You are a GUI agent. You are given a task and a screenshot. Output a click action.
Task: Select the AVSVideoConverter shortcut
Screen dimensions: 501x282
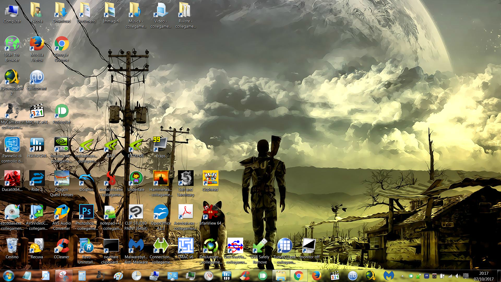tap(37, 218)
